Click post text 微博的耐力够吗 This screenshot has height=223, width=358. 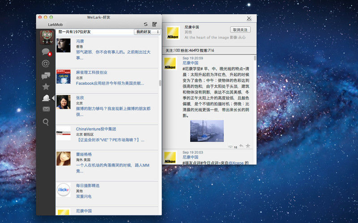click(113, 111)
